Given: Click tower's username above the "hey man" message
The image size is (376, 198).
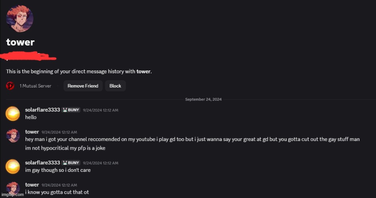Looking at the screenshot, I should point(32,131).
